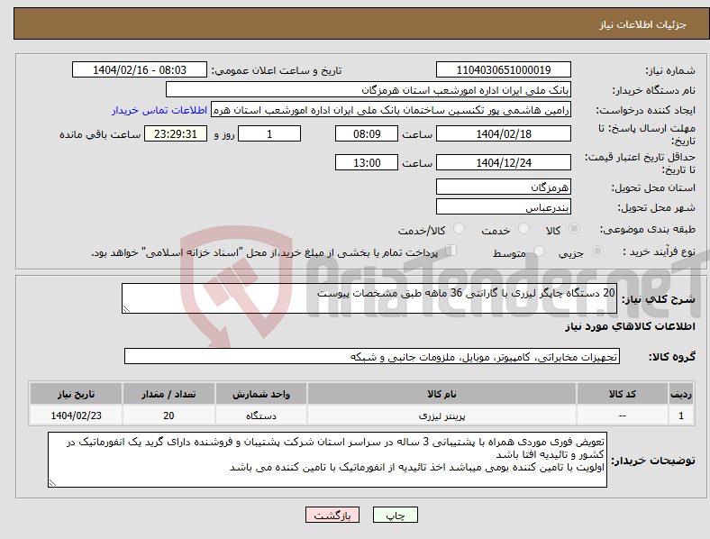This screenshot has height=539, width=710.
Task: Click the شماره نیاز label
Action: pos(670,70)
